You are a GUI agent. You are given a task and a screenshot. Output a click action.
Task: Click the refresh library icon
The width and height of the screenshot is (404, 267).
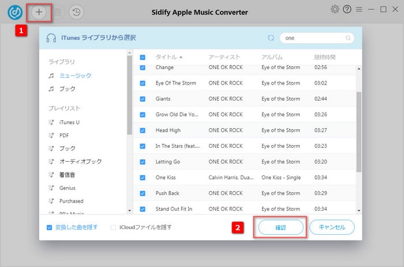271,38
